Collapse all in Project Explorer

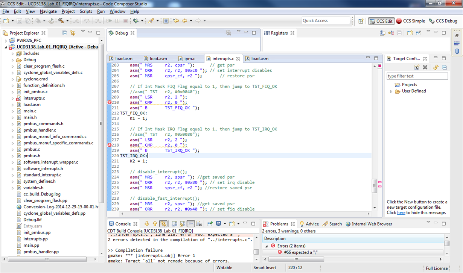[x=65, y=33]
